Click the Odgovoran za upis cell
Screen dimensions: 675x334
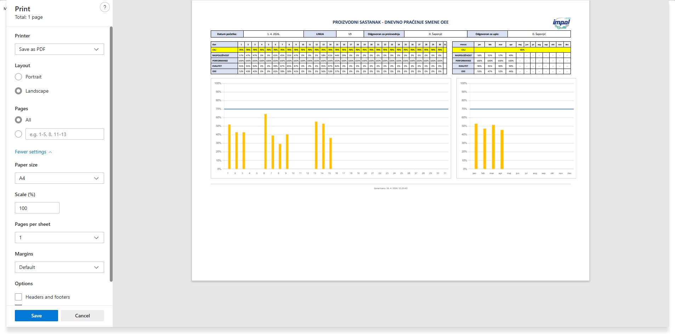point(487,34)
